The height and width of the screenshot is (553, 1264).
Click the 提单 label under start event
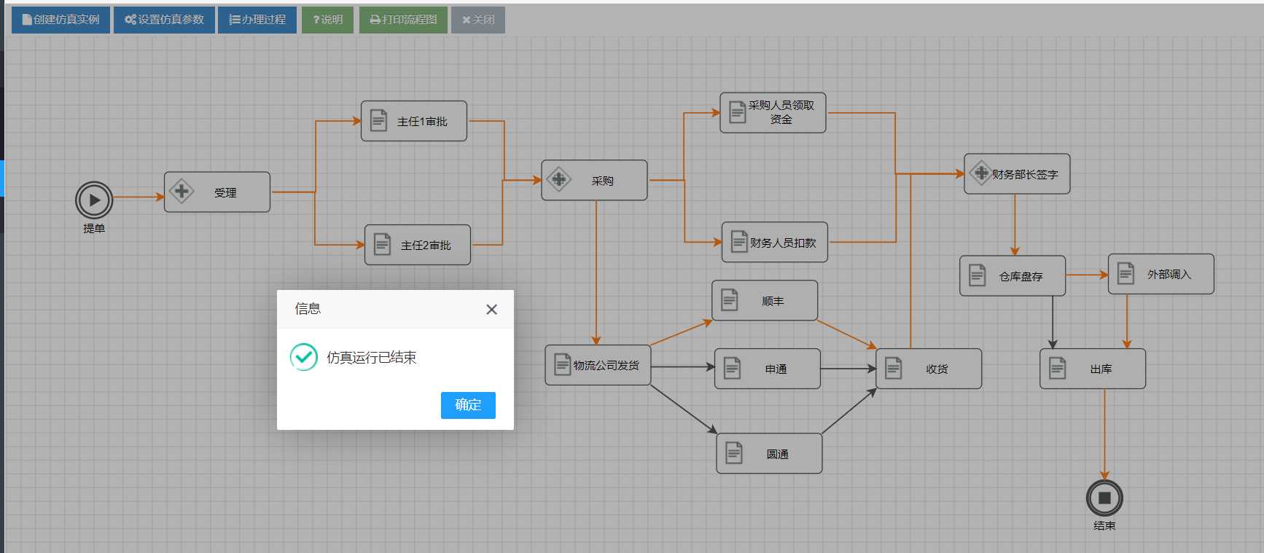point(94,228)
